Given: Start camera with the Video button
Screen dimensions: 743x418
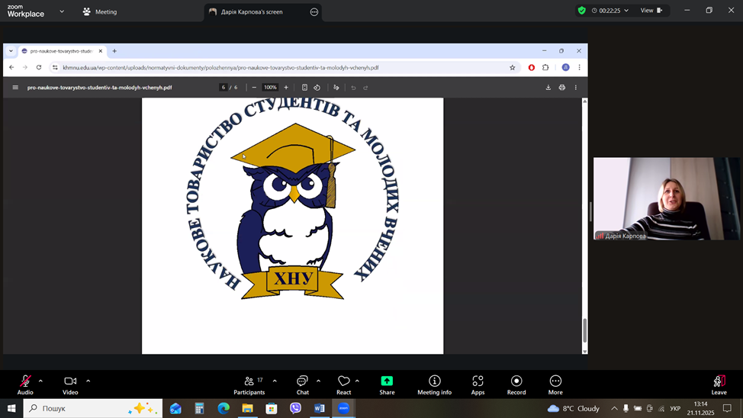Looking at the screenshot, I should tap(70, 384).
